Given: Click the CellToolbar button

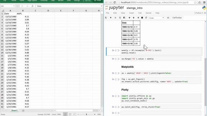Looking at the screenshot, I should click(x=177, y=18).
